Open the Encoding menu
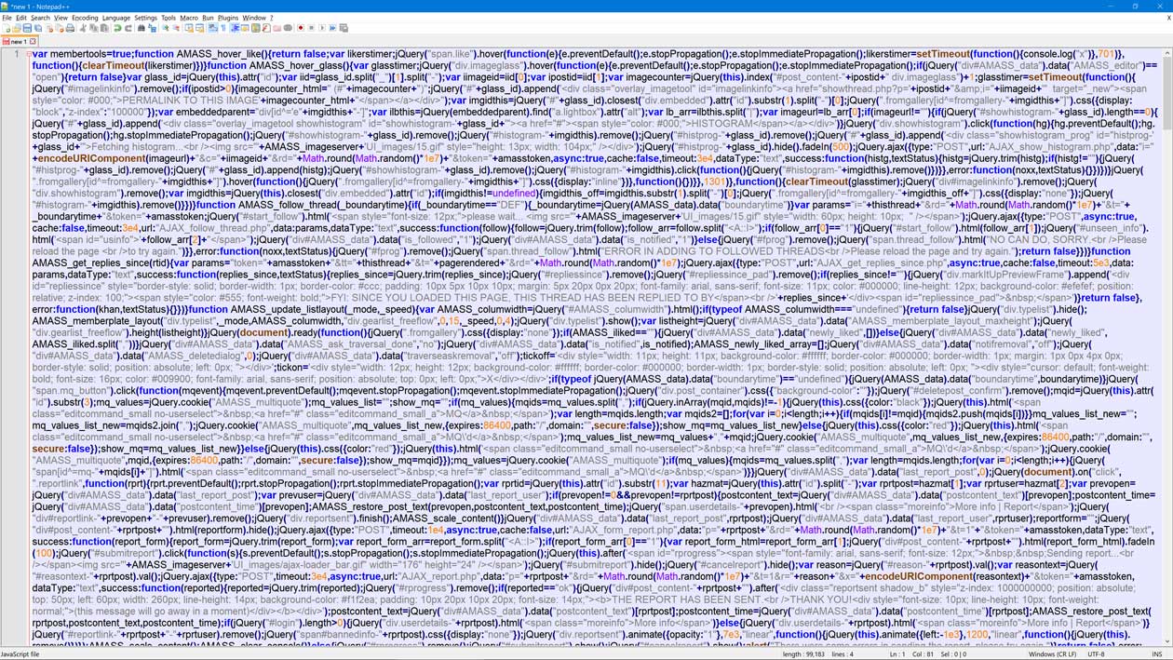The image size is (1173, 660). 84,18
